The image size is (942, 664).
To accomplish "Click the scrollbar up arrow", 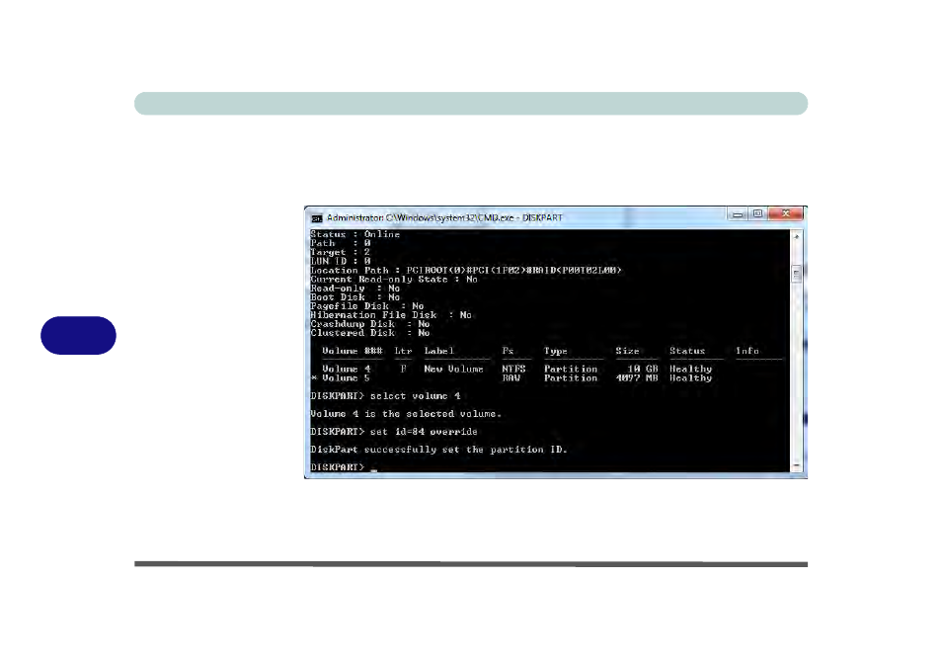I will coord(796,237).
